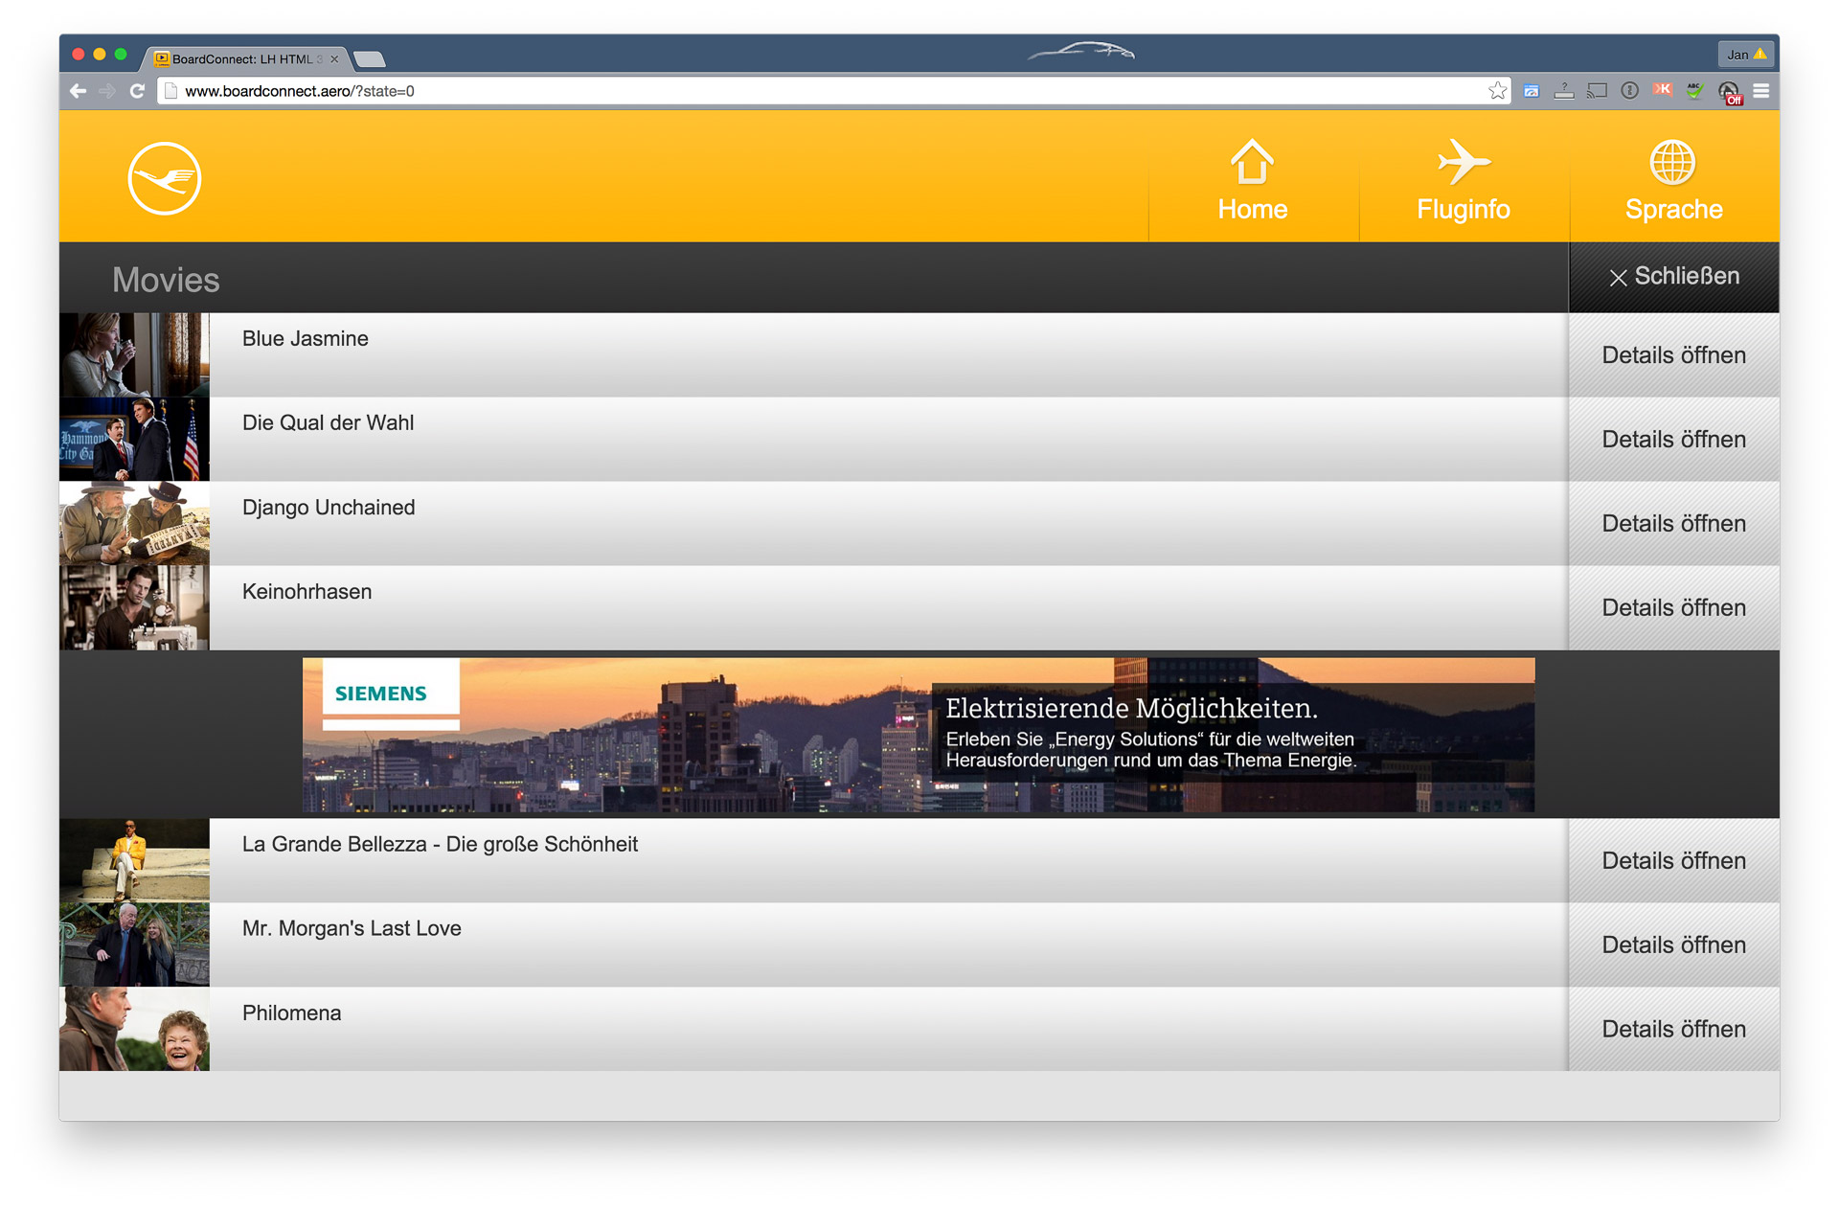This screenshot has width=1839, height=1206.
Task: Click the Django Unchained thumbnail
Action: click(134, 524)
